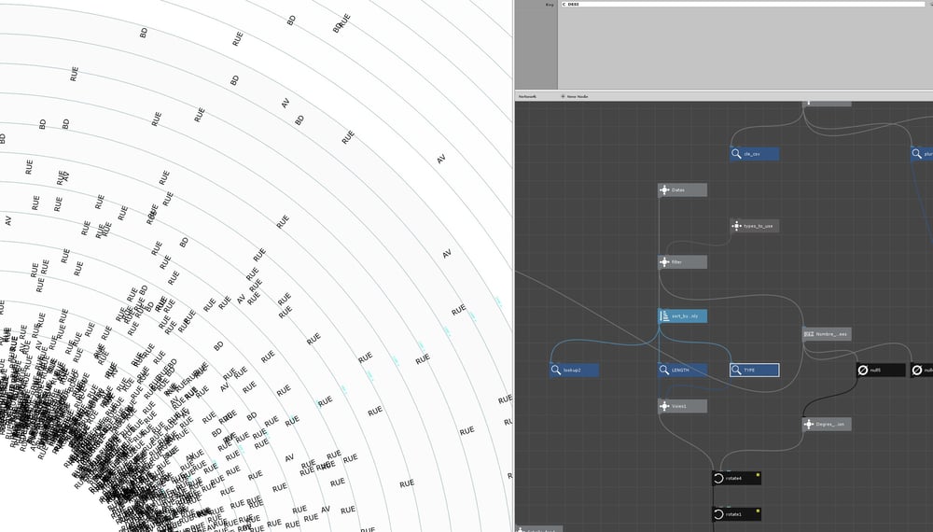The height and width of the screenshot is (532, 933).
Task: Click the types_to_use node label
Action: (758, 226)
